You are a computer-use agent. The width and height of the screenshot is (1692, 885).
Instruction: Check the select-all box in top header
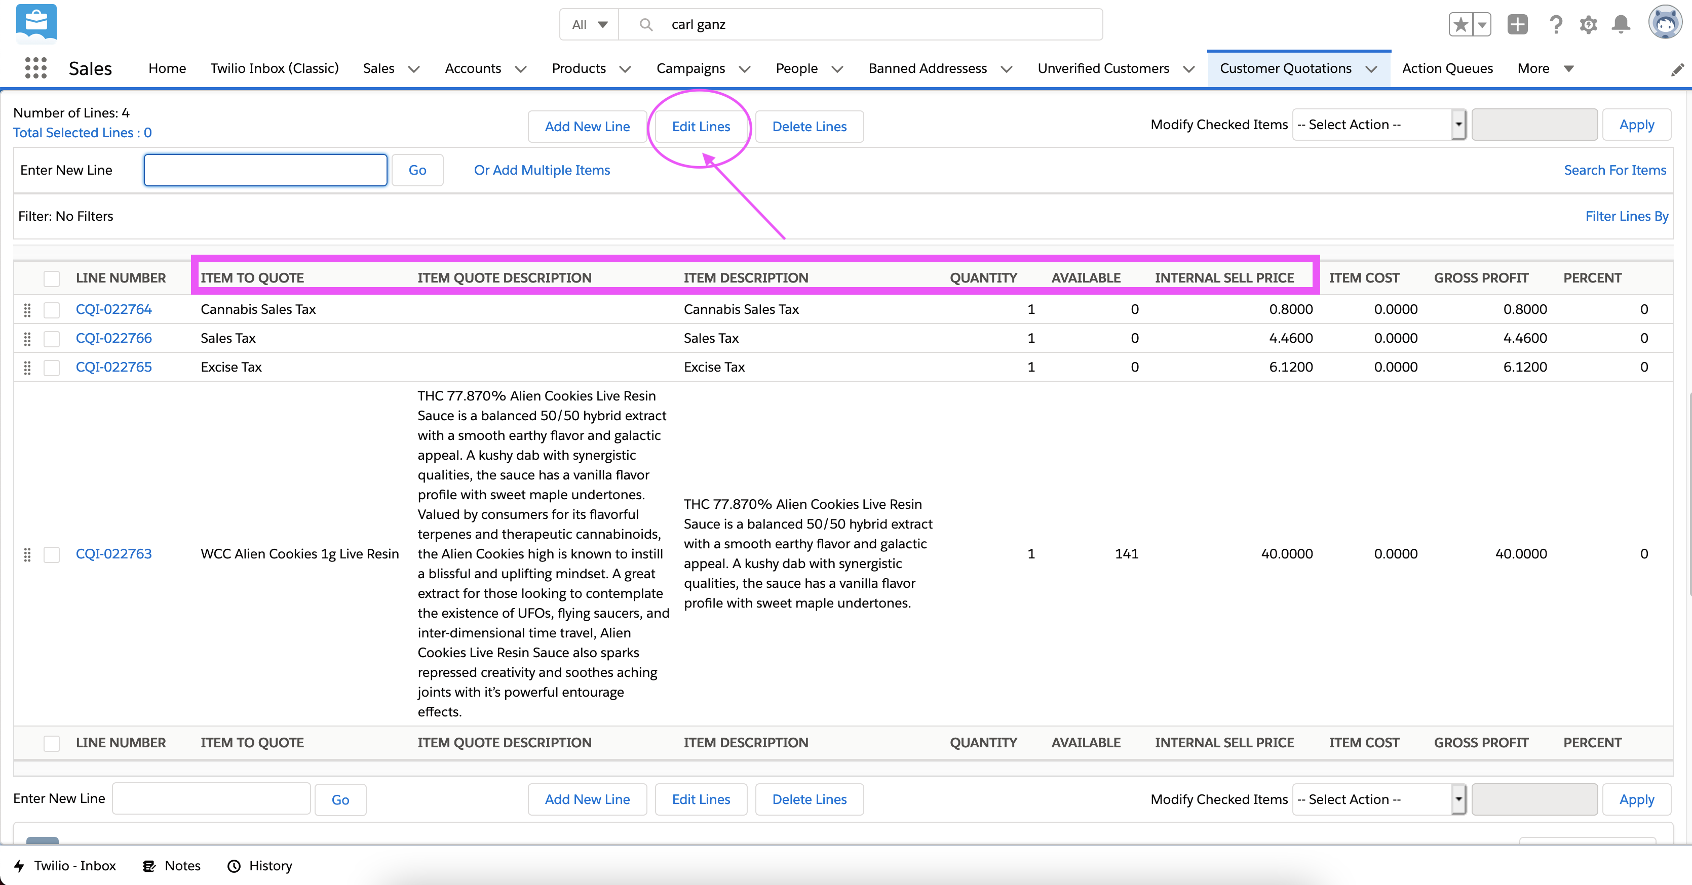click(51, 278)
